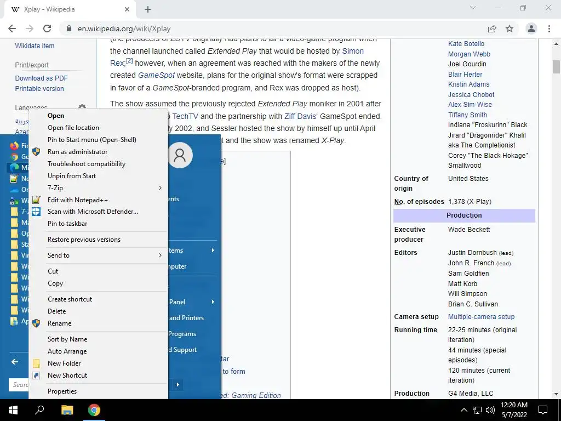Click the site lock icon in address bar
The width and height of the screenshot is (561, 421).
click(x=69, y=29)
